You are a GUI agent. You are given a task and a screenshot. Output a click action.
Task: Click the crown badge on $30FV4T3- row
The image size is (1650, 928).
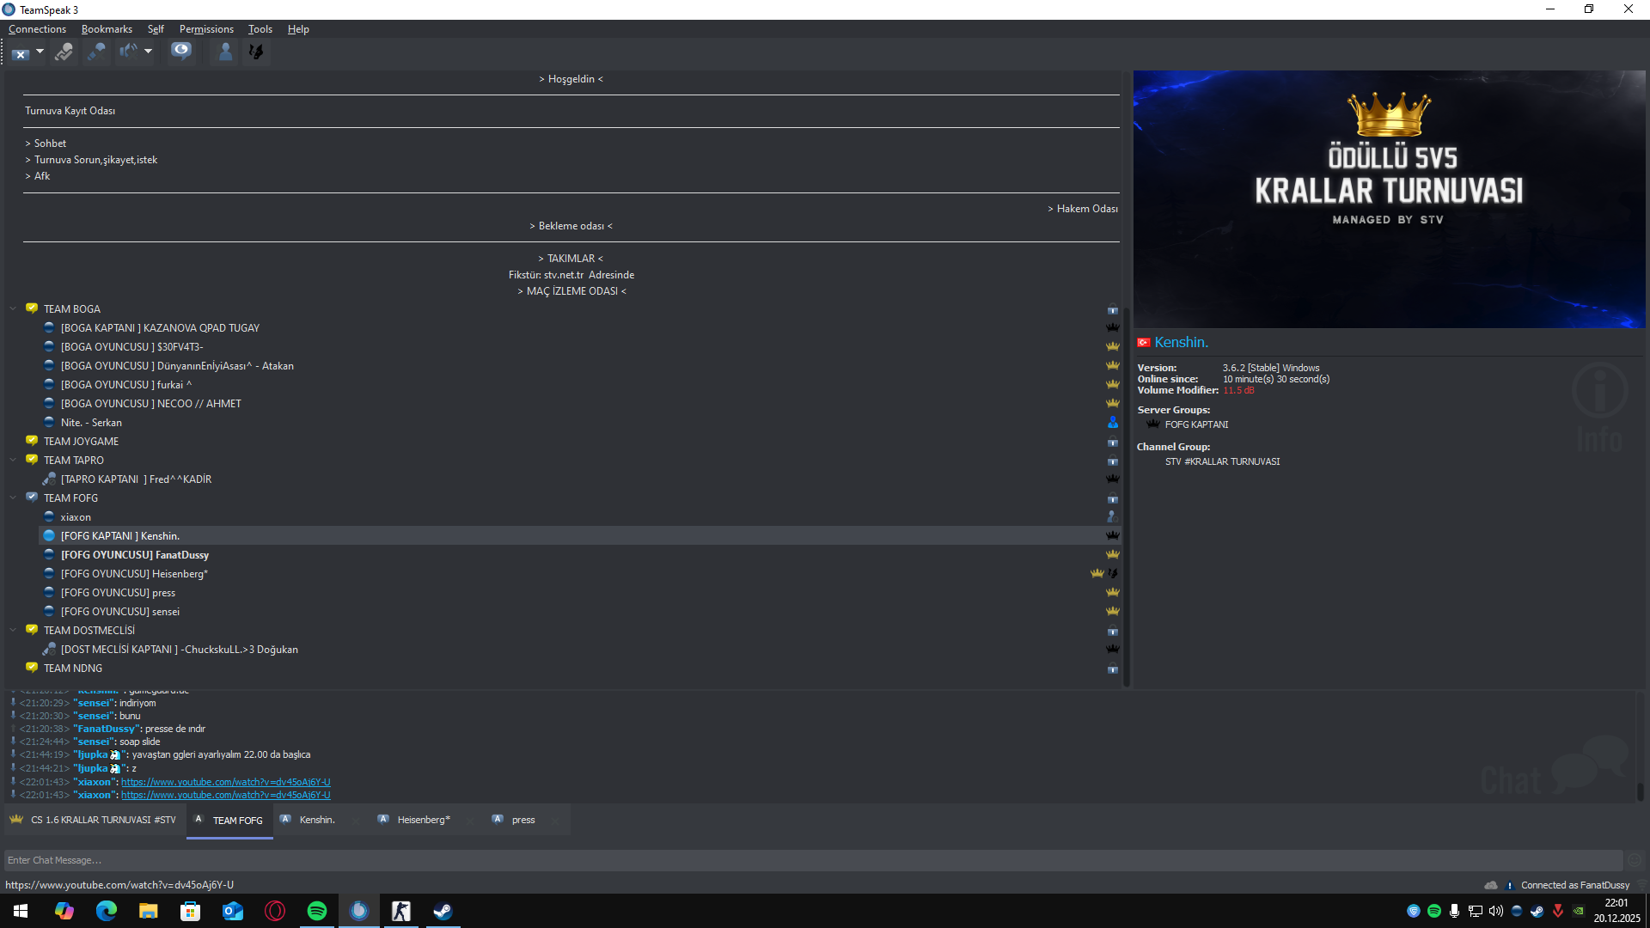point(1113,346)
